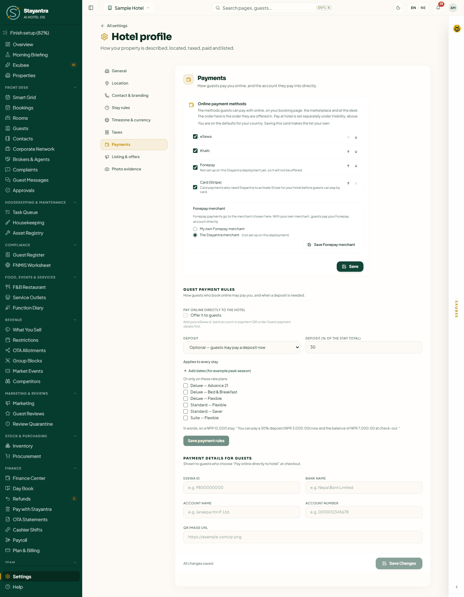Screen dimensions: 464x597
Task: Open the Timezone & currency tab
Action: [x=134, y=120]
